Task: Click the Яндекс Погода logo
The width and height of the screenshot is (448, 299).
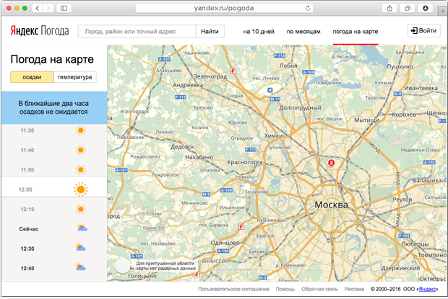Action: tap(40, 31)
